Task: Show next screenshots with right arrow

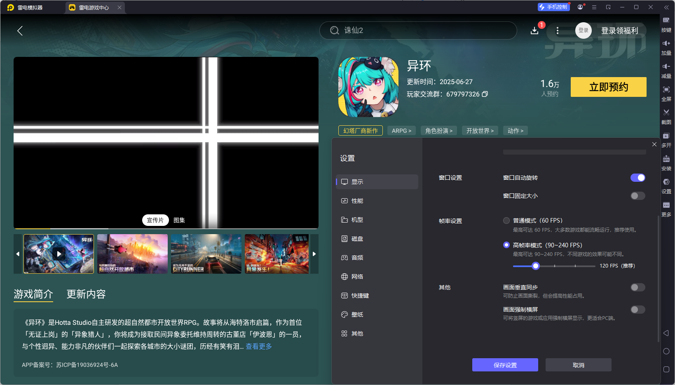Action: (314, 254)
